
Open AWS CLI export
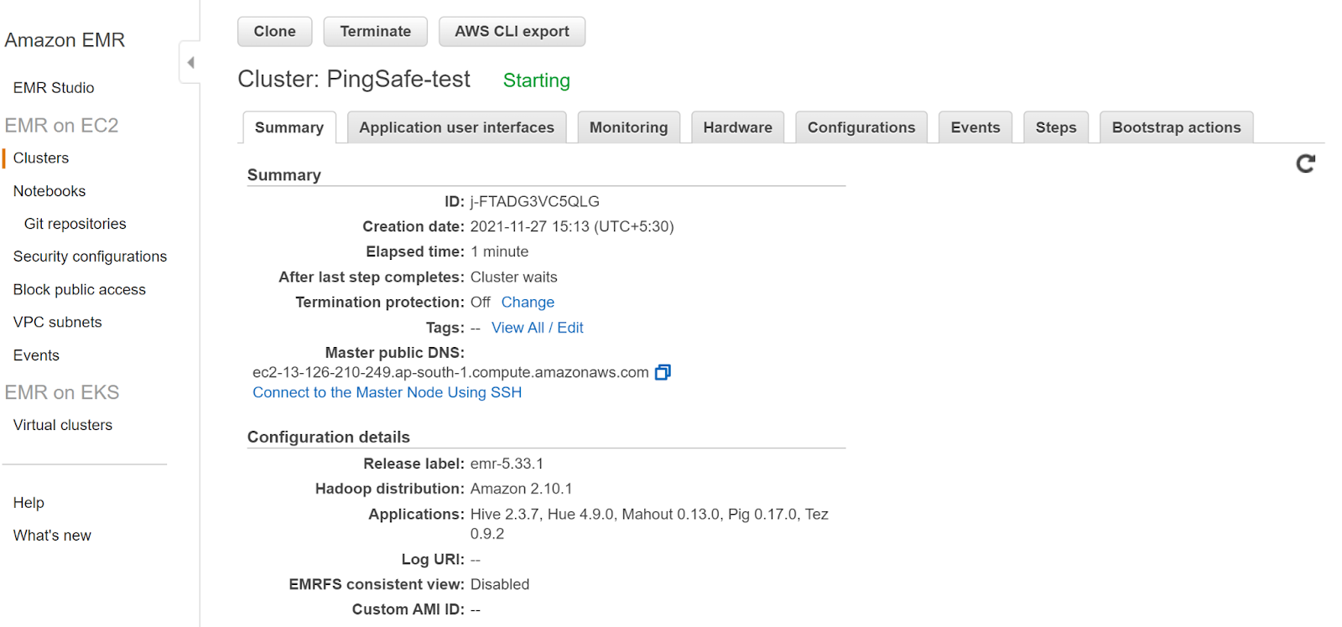(512, 32)
